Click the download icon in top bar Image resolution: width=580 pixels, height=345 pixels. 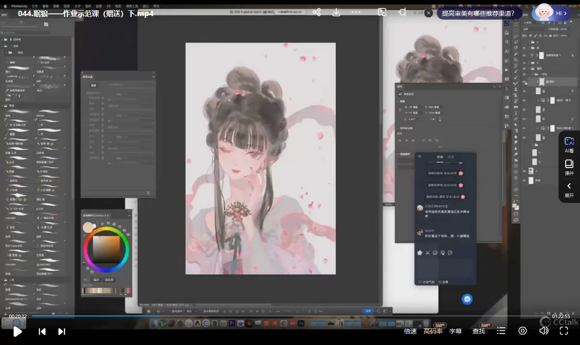(x=336, y=12)
